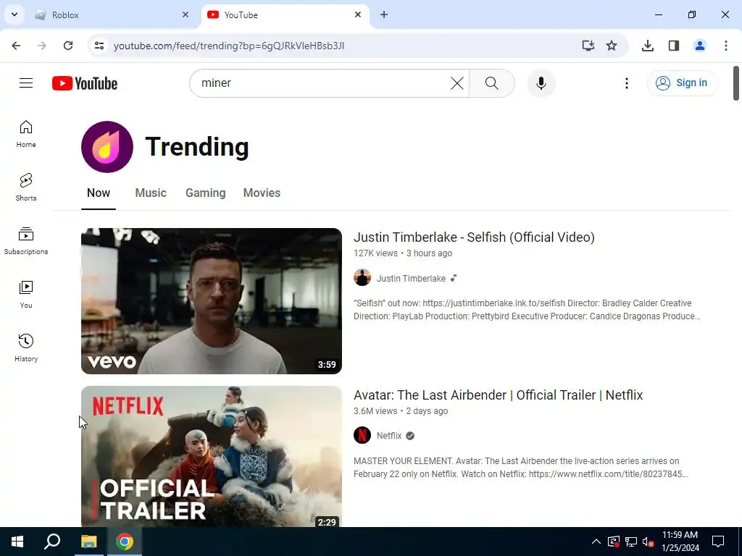Click the Justin Timberlake vevo thumbnail

(x=211, y=301)
